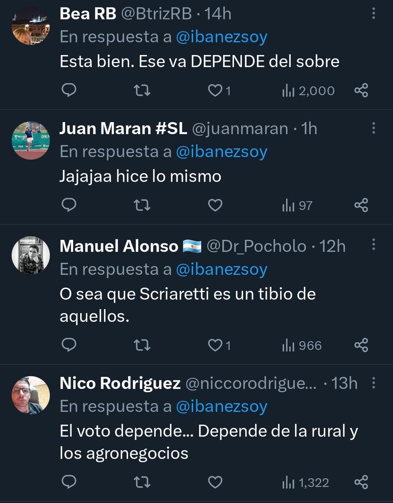Open more options for Bea RB's tweet
Image resolution: width=393 pixels, height=503 pixels.
[374, 14]
